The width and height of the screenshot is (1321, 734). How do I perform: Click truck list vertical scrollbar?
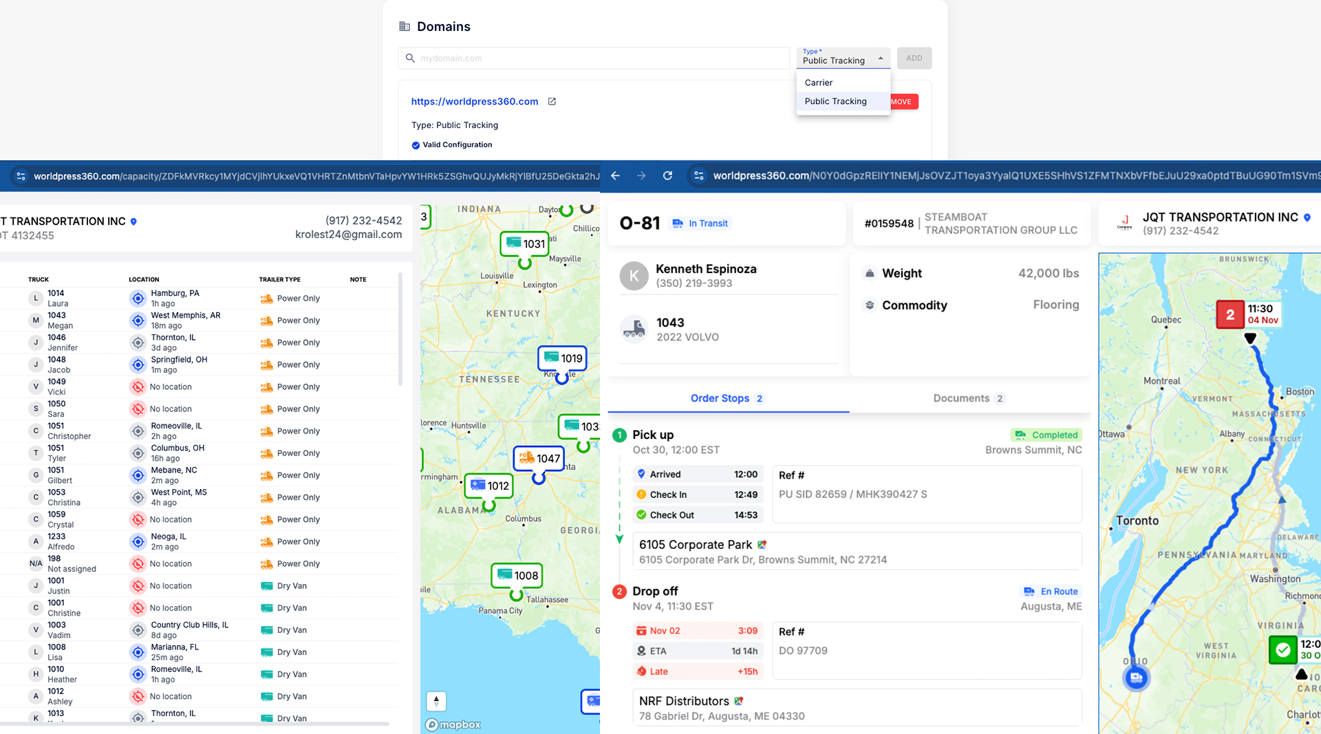[400, 330]
